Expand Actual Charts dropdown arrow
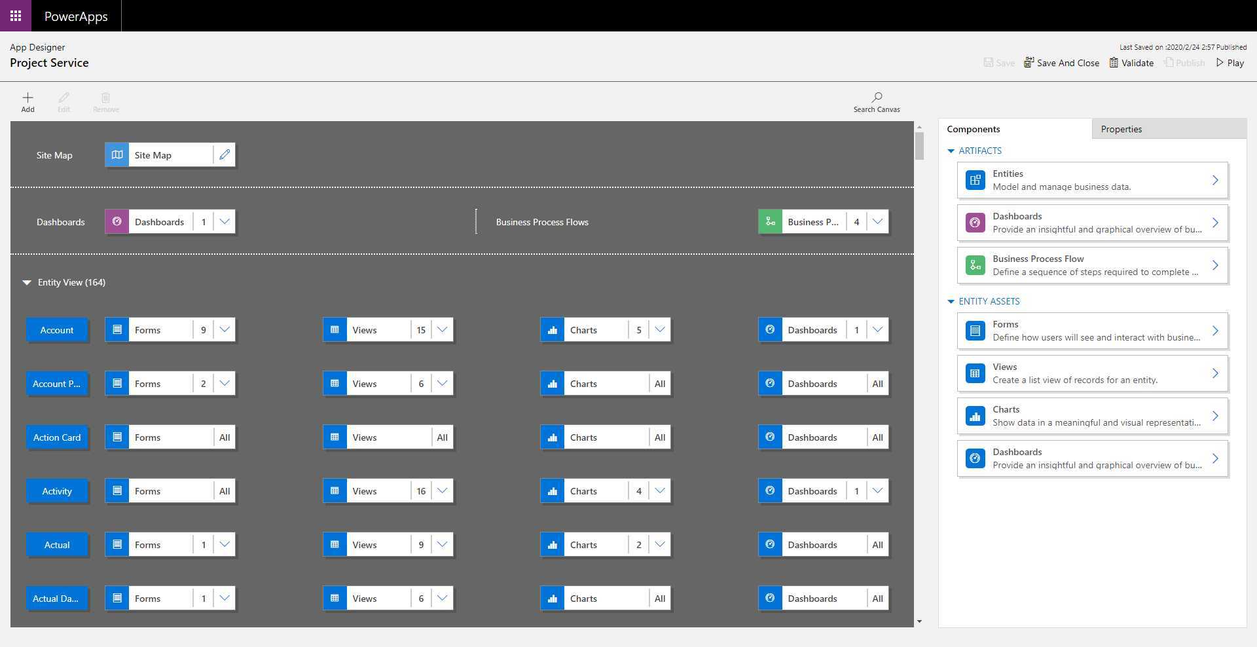This screenshot has width=1257, height=647. pyautogui.click(x=660, y=545)
